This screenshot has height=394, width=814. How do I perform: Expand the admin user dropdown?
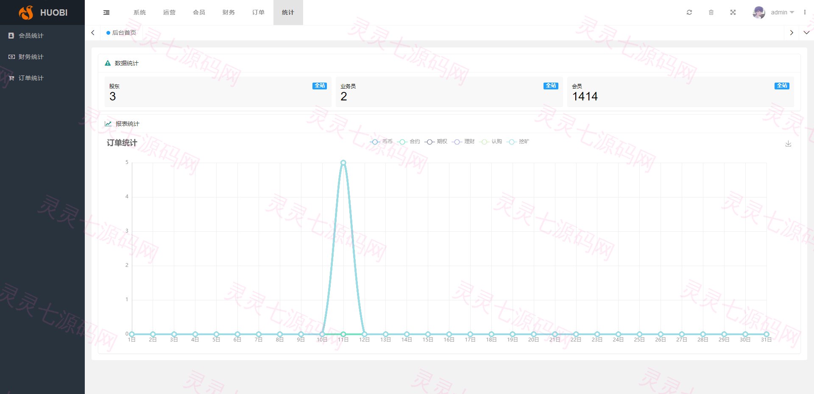[x=782, y=12]
